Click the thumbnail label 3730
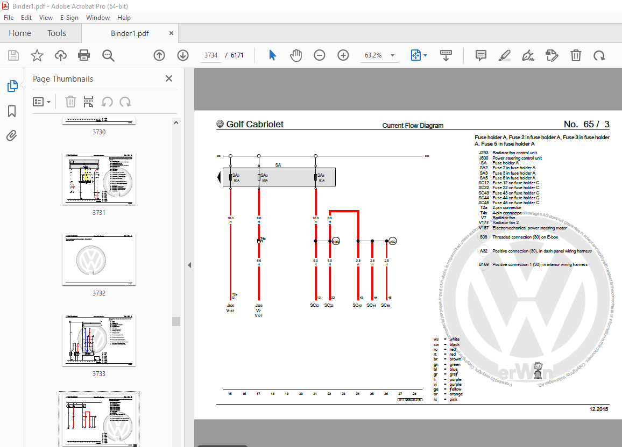 pos(99,132)
